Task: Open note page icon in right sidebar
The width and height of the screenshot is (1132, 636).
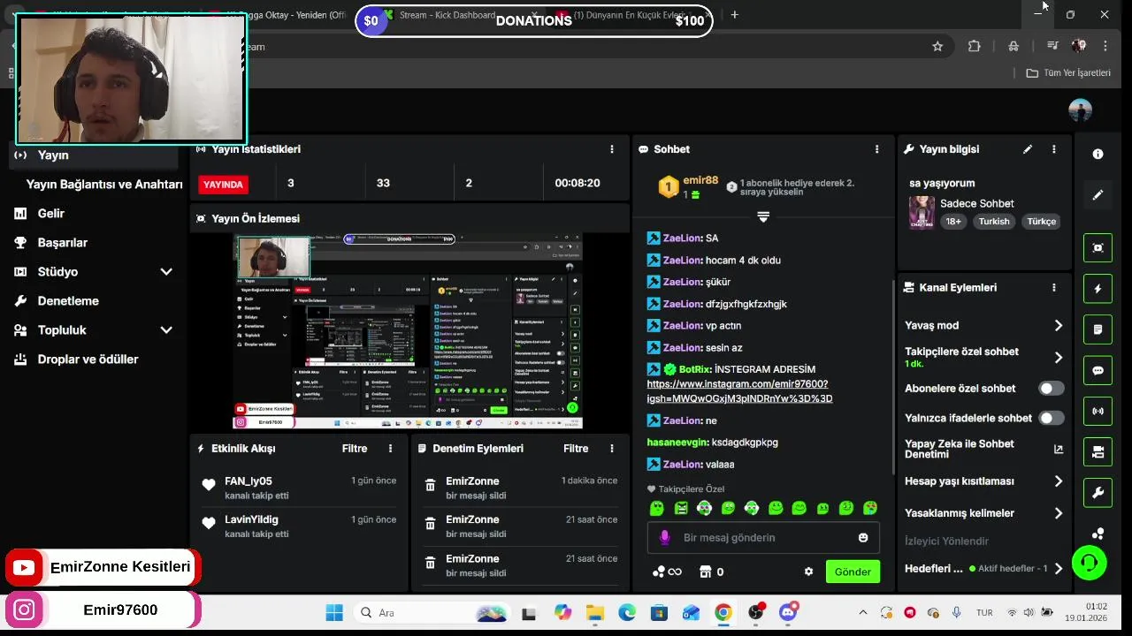Action: coord(1098,329)
